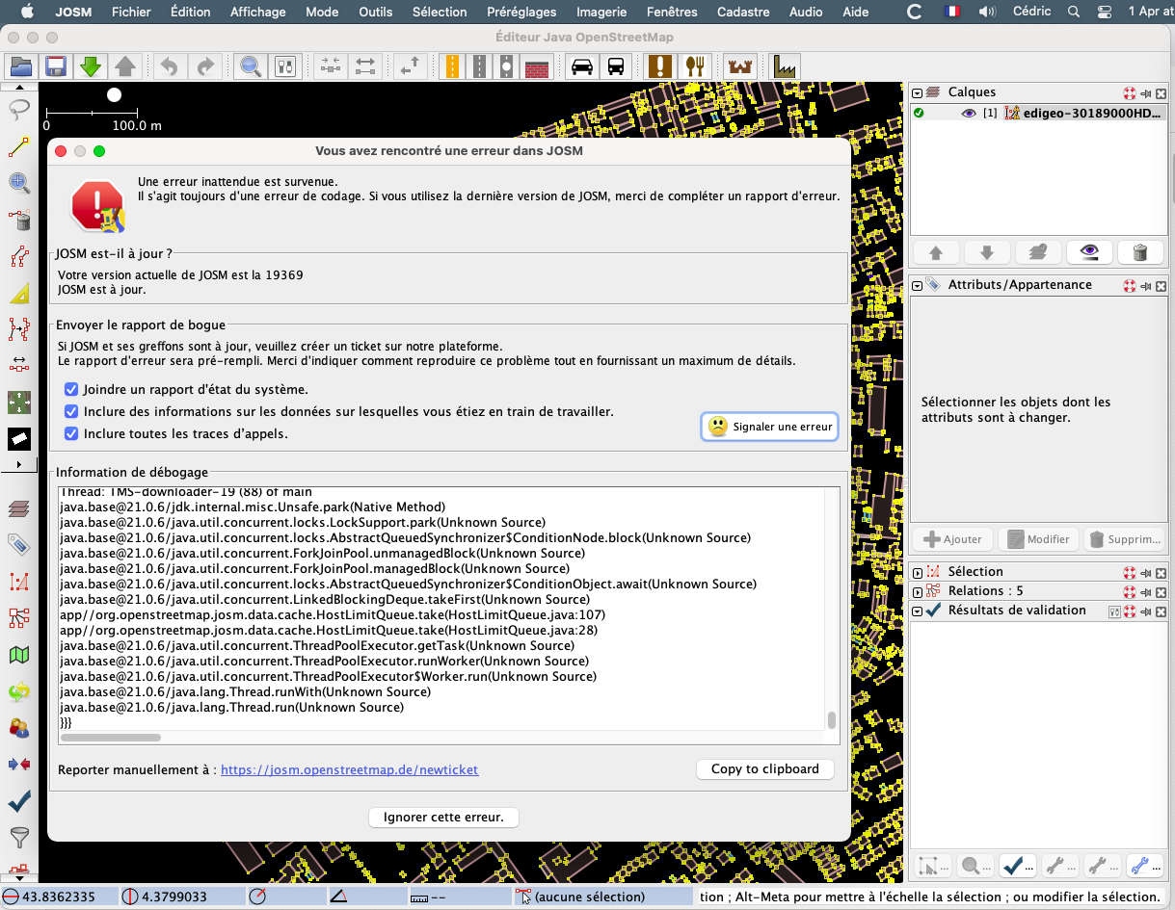Click the open file folder toolbar icon
Screen dimensions: 1175x910
[x=22, y=66]
